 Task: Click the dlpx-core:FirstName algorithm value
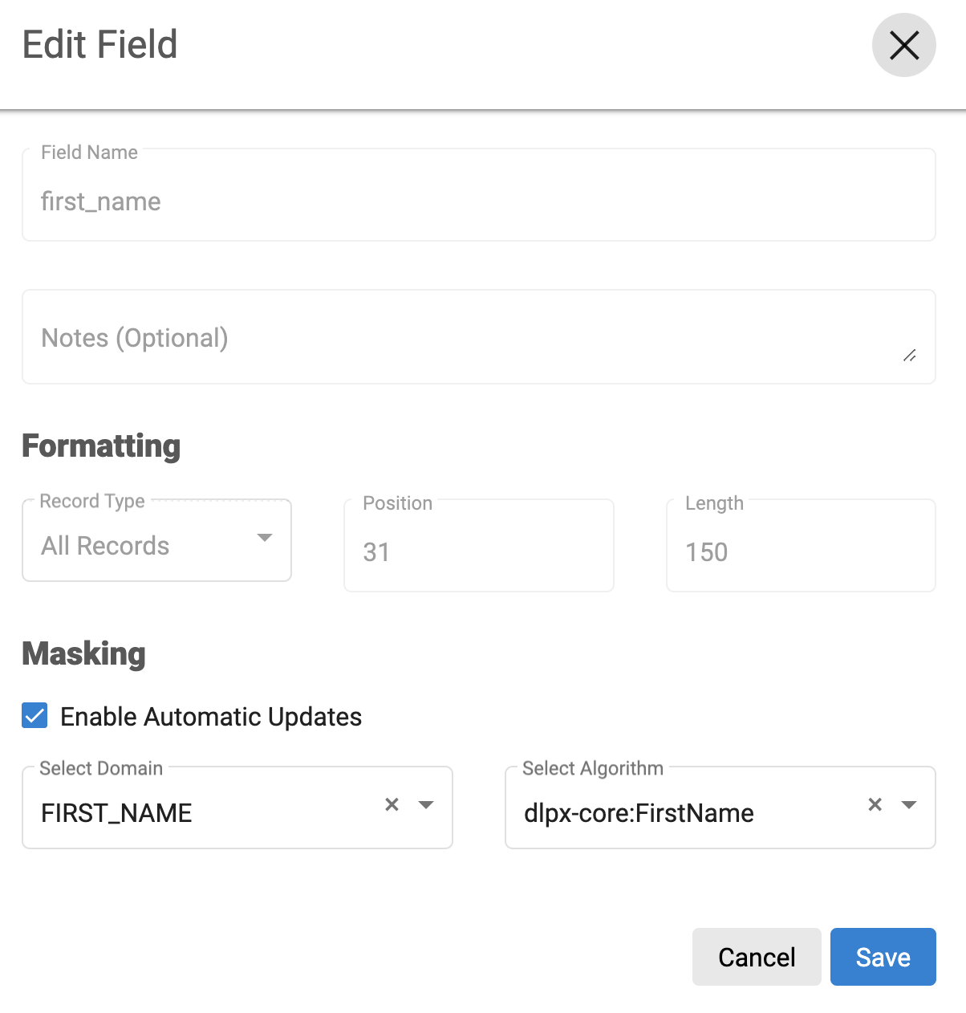click(x=639, y=813)
